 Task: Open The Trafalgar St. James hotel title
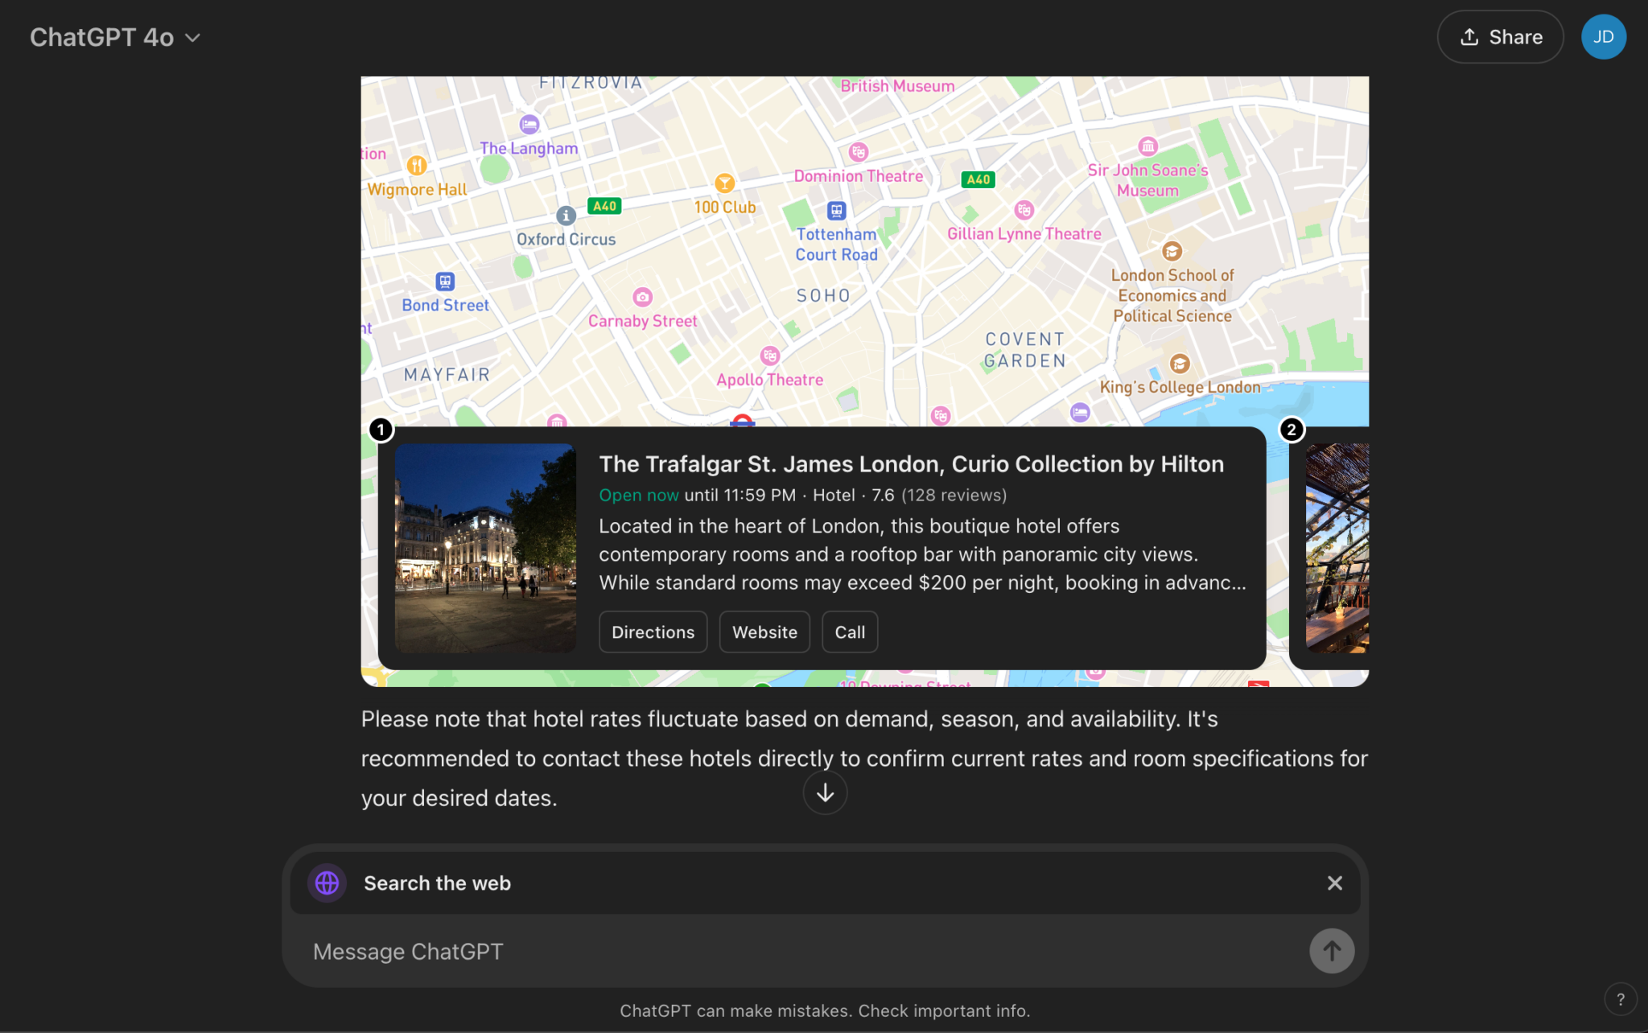pos(911,464)
